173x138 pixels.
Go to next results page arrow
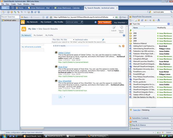(64, 97)
